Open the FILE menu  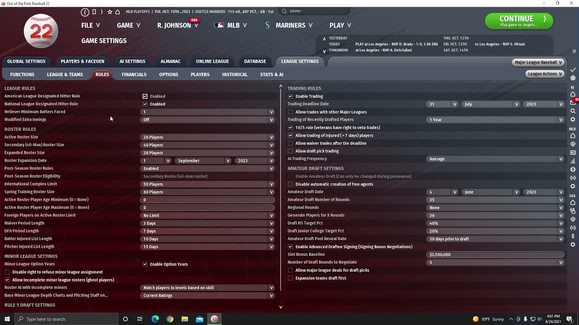[x=90, y=25]
